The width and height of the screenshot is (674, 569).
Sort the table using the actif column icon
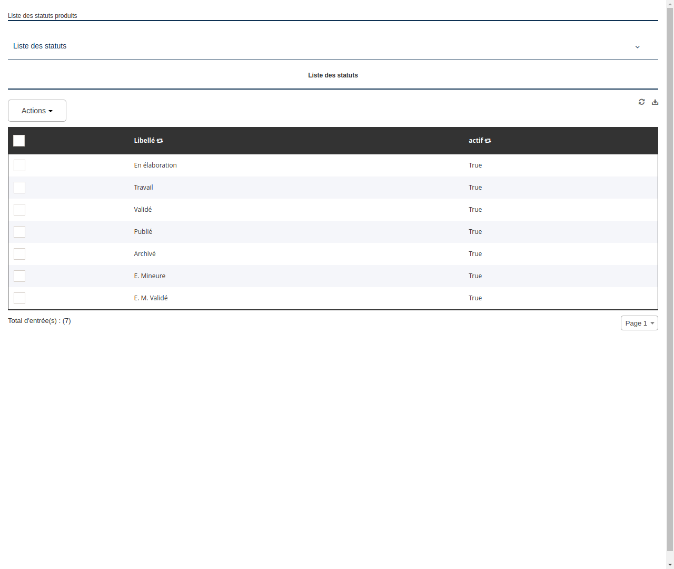point(488,141)
